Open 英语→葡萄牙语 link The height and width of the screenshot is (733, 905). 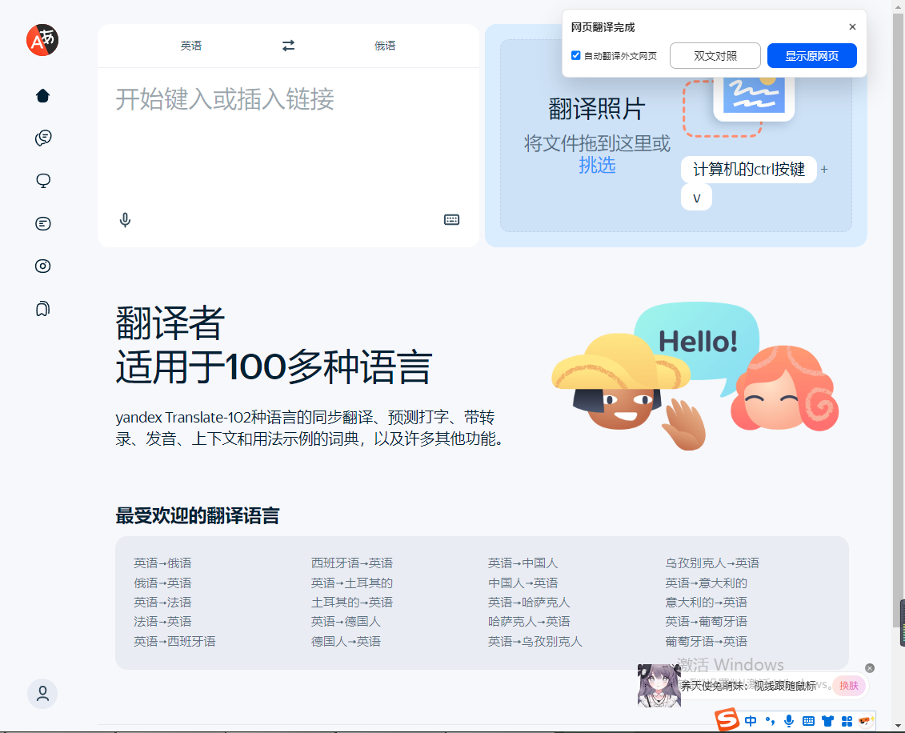706,621
